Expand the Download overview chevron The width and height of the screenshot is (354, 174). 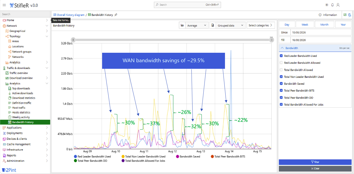point(47,78)
